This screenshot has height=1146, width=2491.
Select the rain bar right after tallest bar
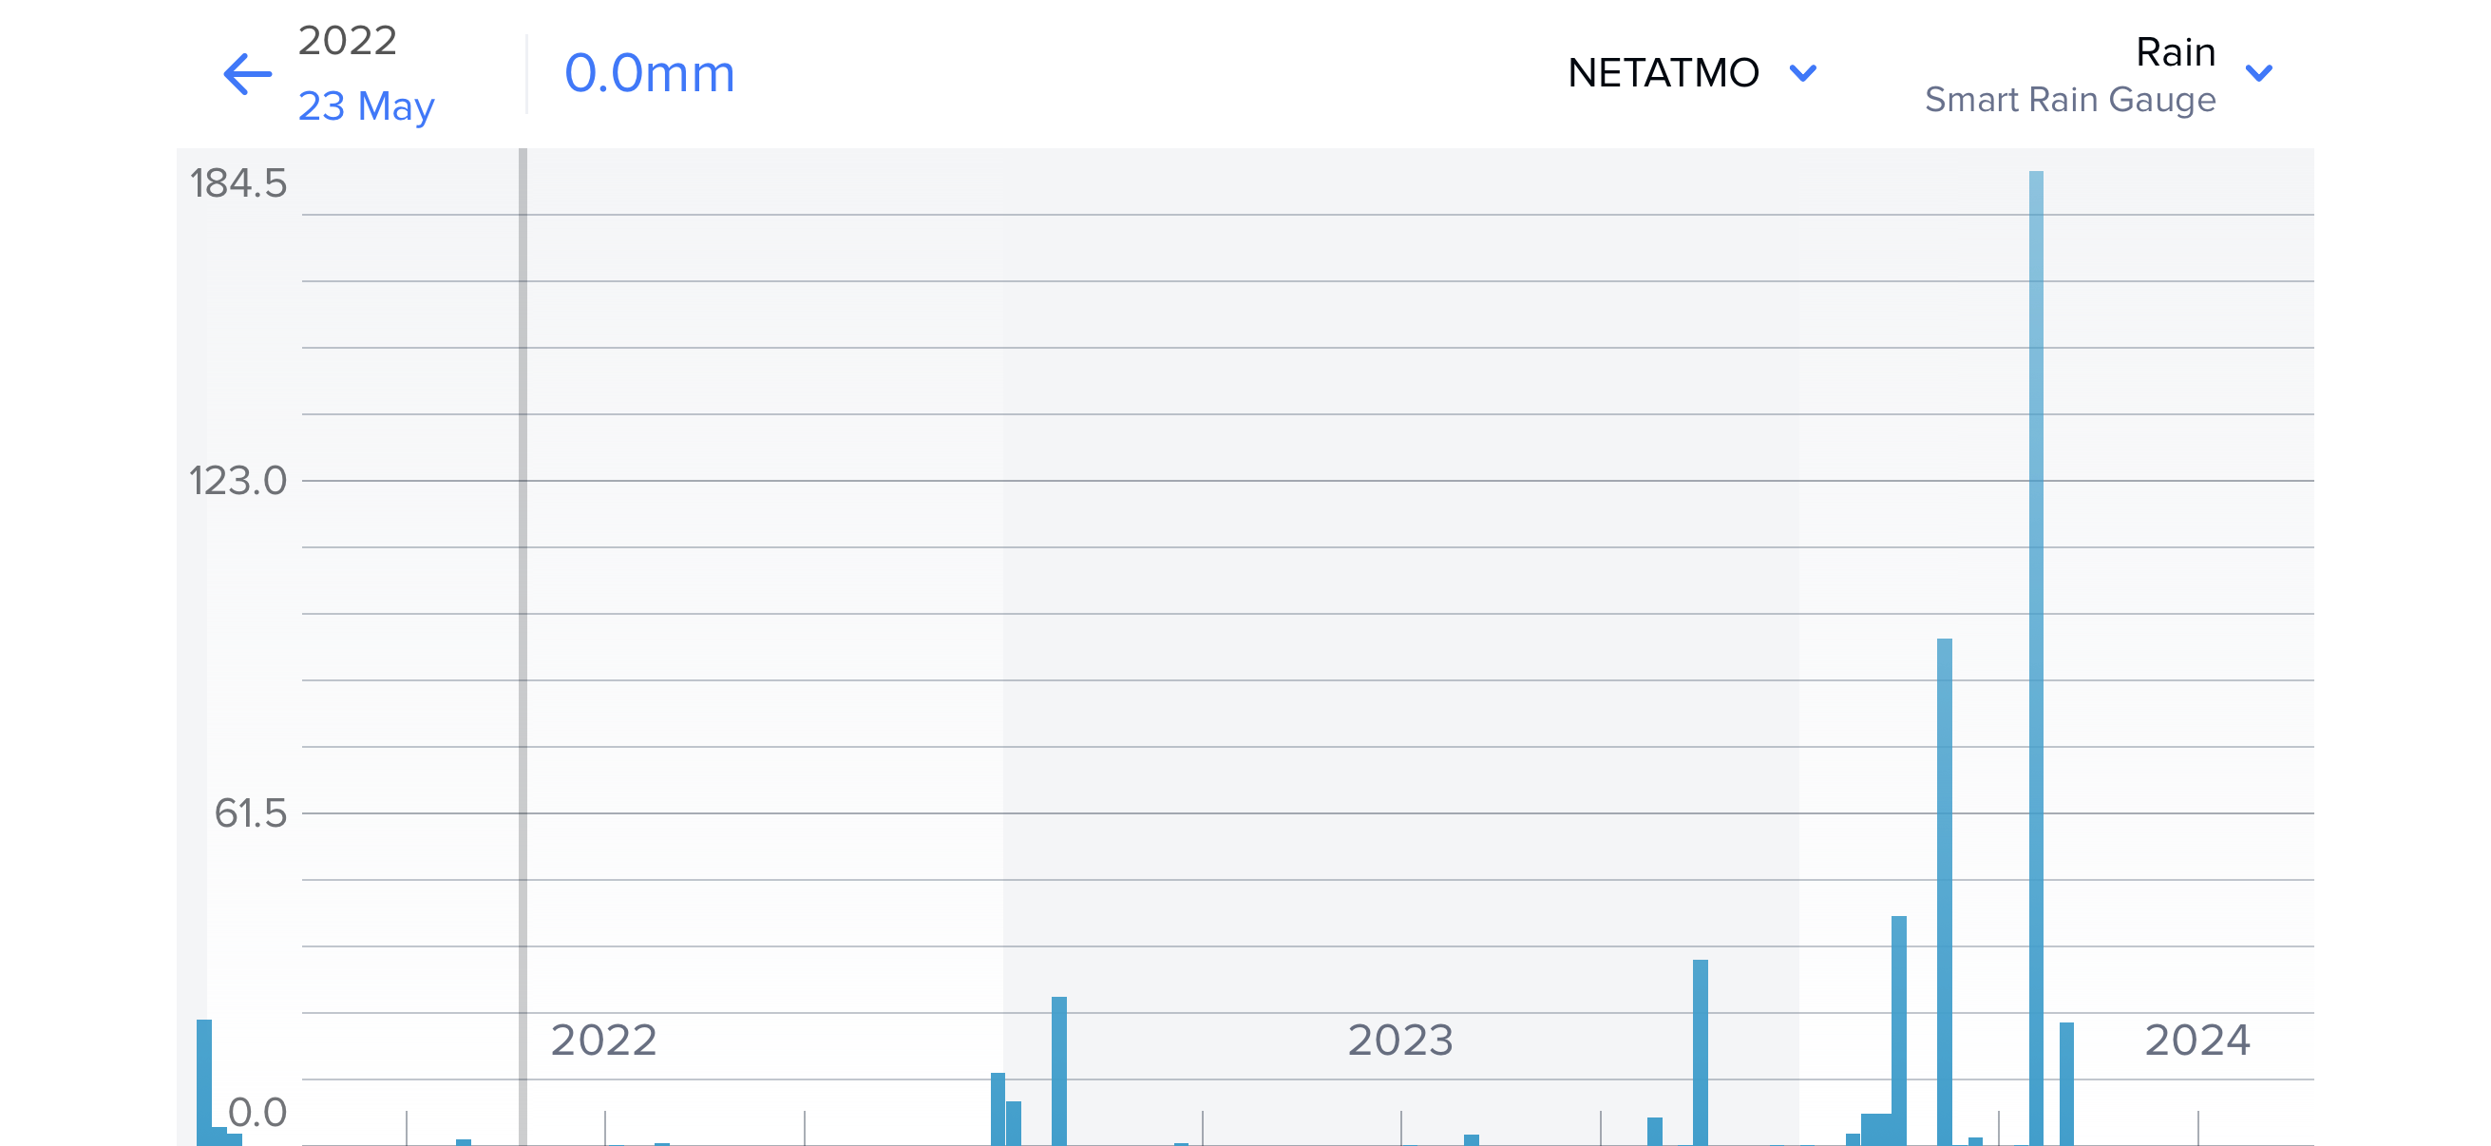point(2066,1083)
